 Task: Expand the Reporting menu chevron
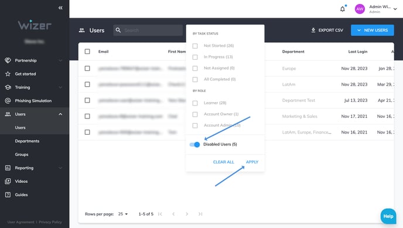coord(60,168)
